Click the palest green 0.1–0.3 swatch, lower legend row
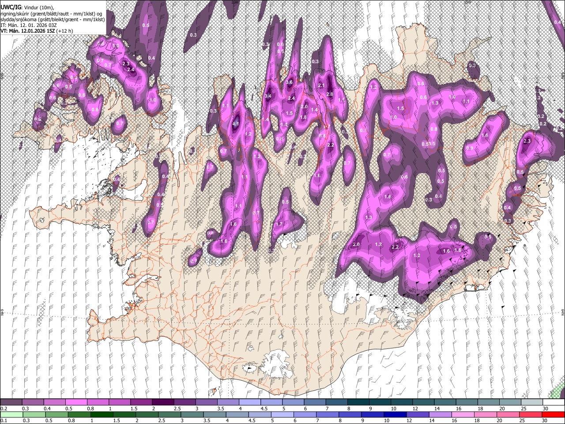The width and height of the screenshot is (565, 424). (x=11, y=414)
